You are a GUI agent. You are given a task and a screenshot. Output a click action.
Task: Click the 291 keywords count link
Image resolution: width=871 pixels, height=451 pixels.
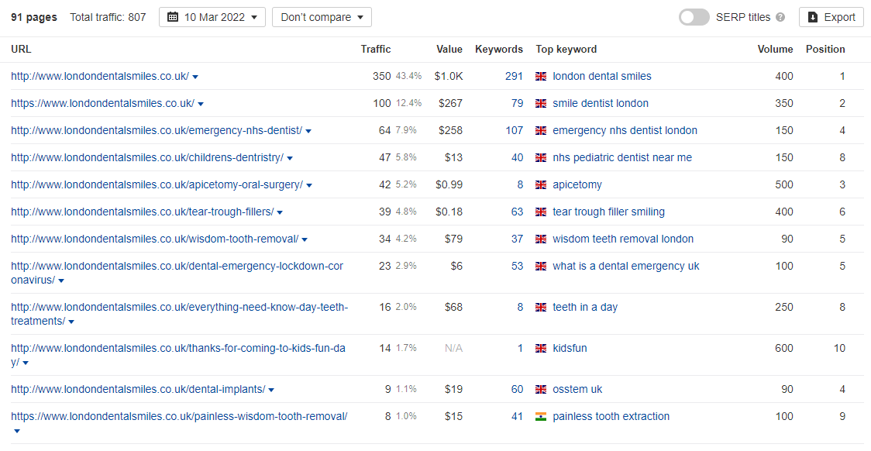coord(514,76)
